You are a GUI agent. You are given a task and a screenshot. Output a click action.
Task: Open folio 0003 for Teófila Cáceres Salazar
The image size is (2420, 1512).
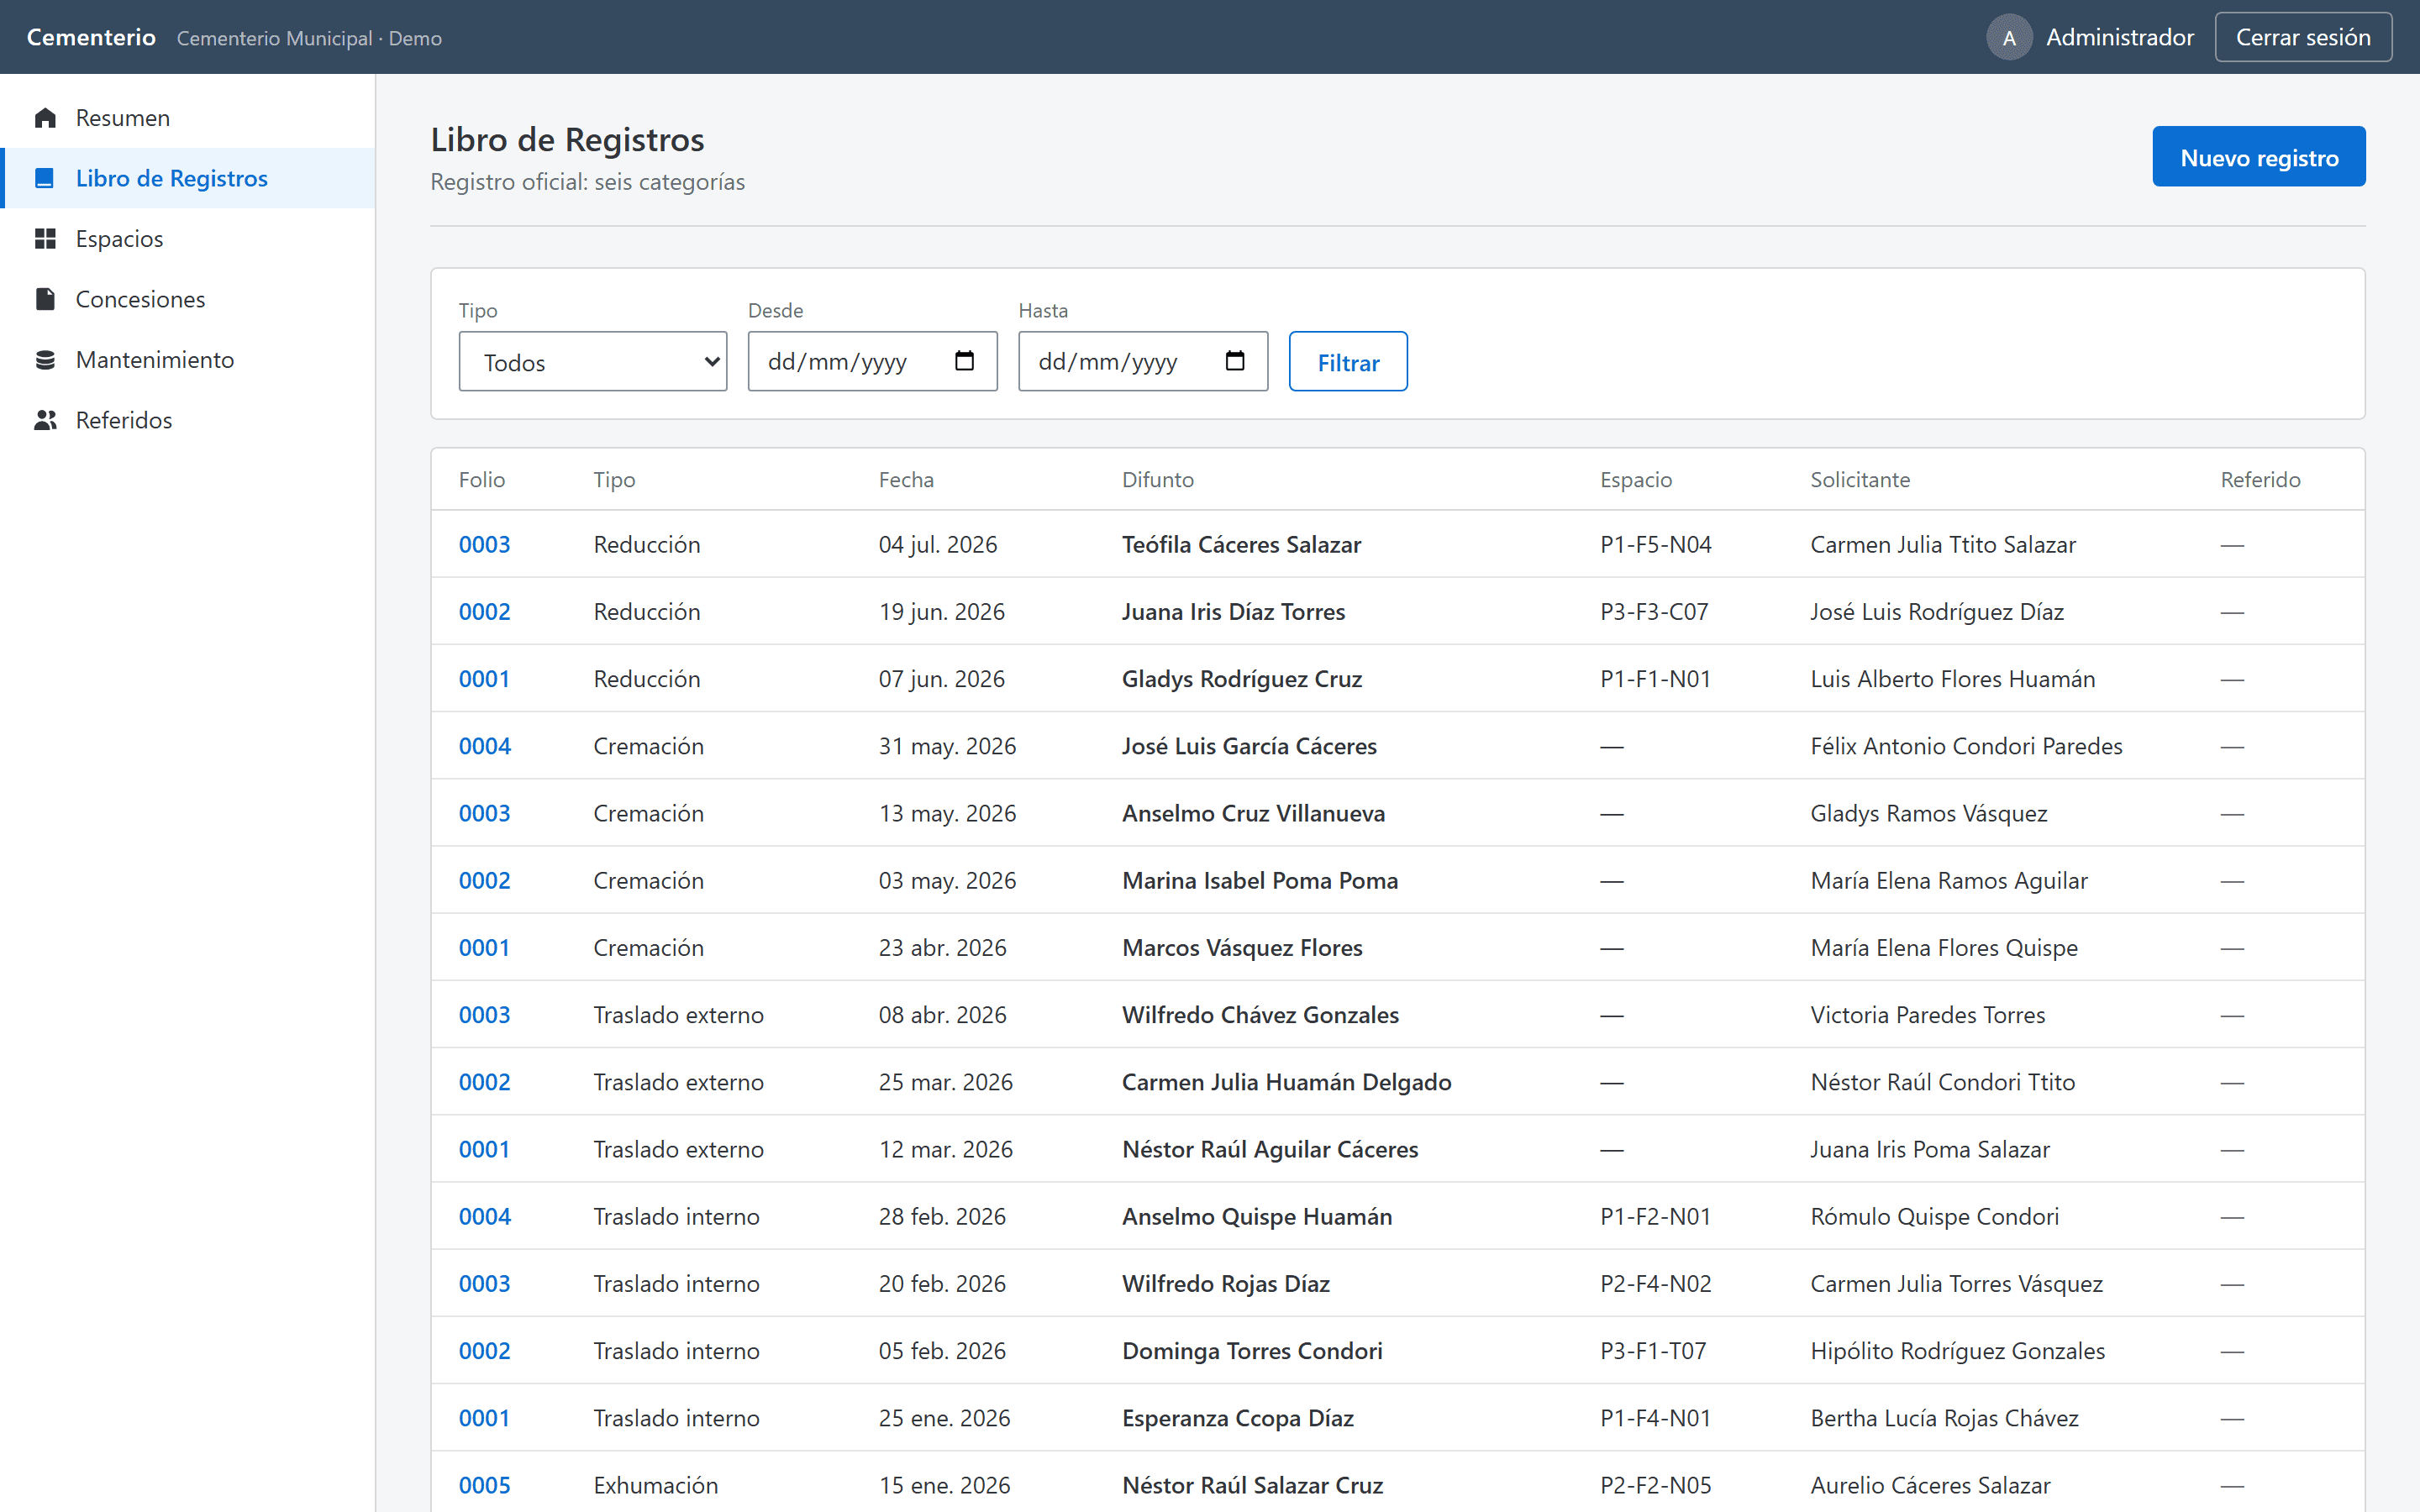coord(484,545)
